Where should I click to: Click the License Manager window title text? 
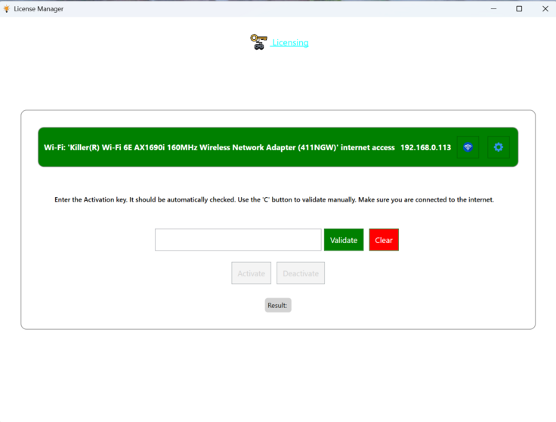point(39,8)
